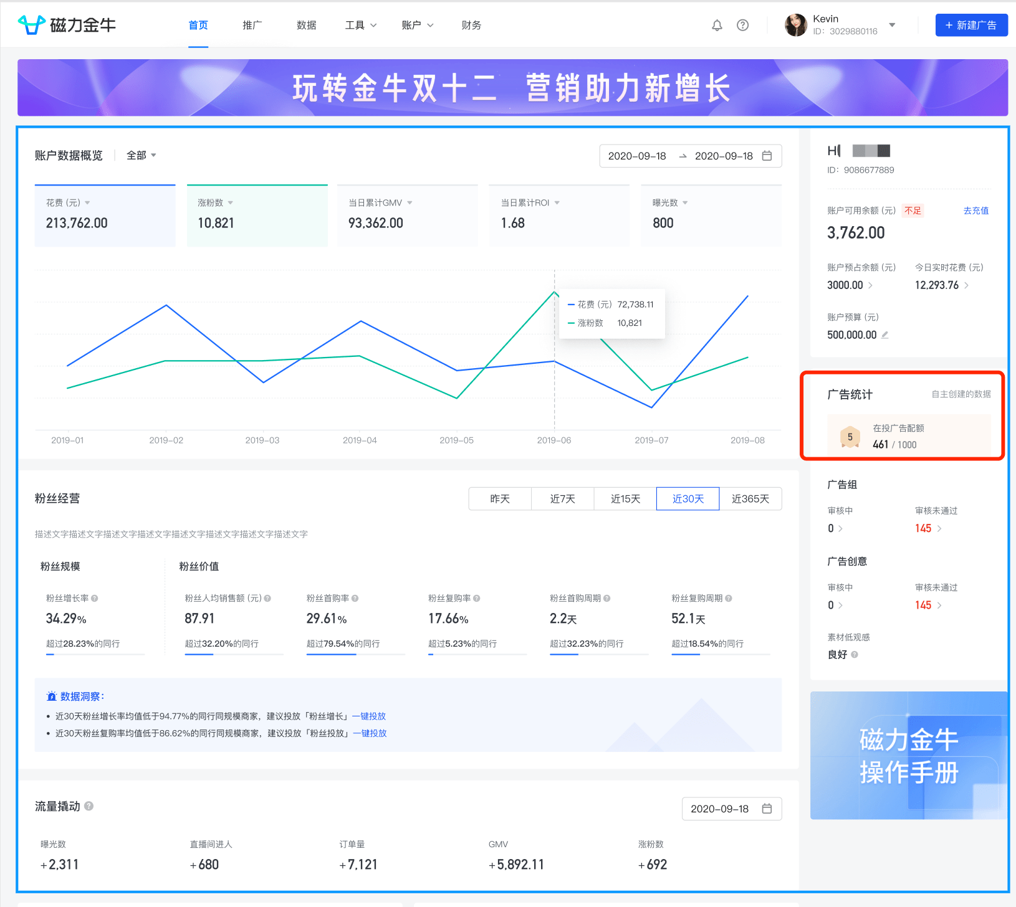
Task: Open the help question mark icon
Action: pos(742,26)
